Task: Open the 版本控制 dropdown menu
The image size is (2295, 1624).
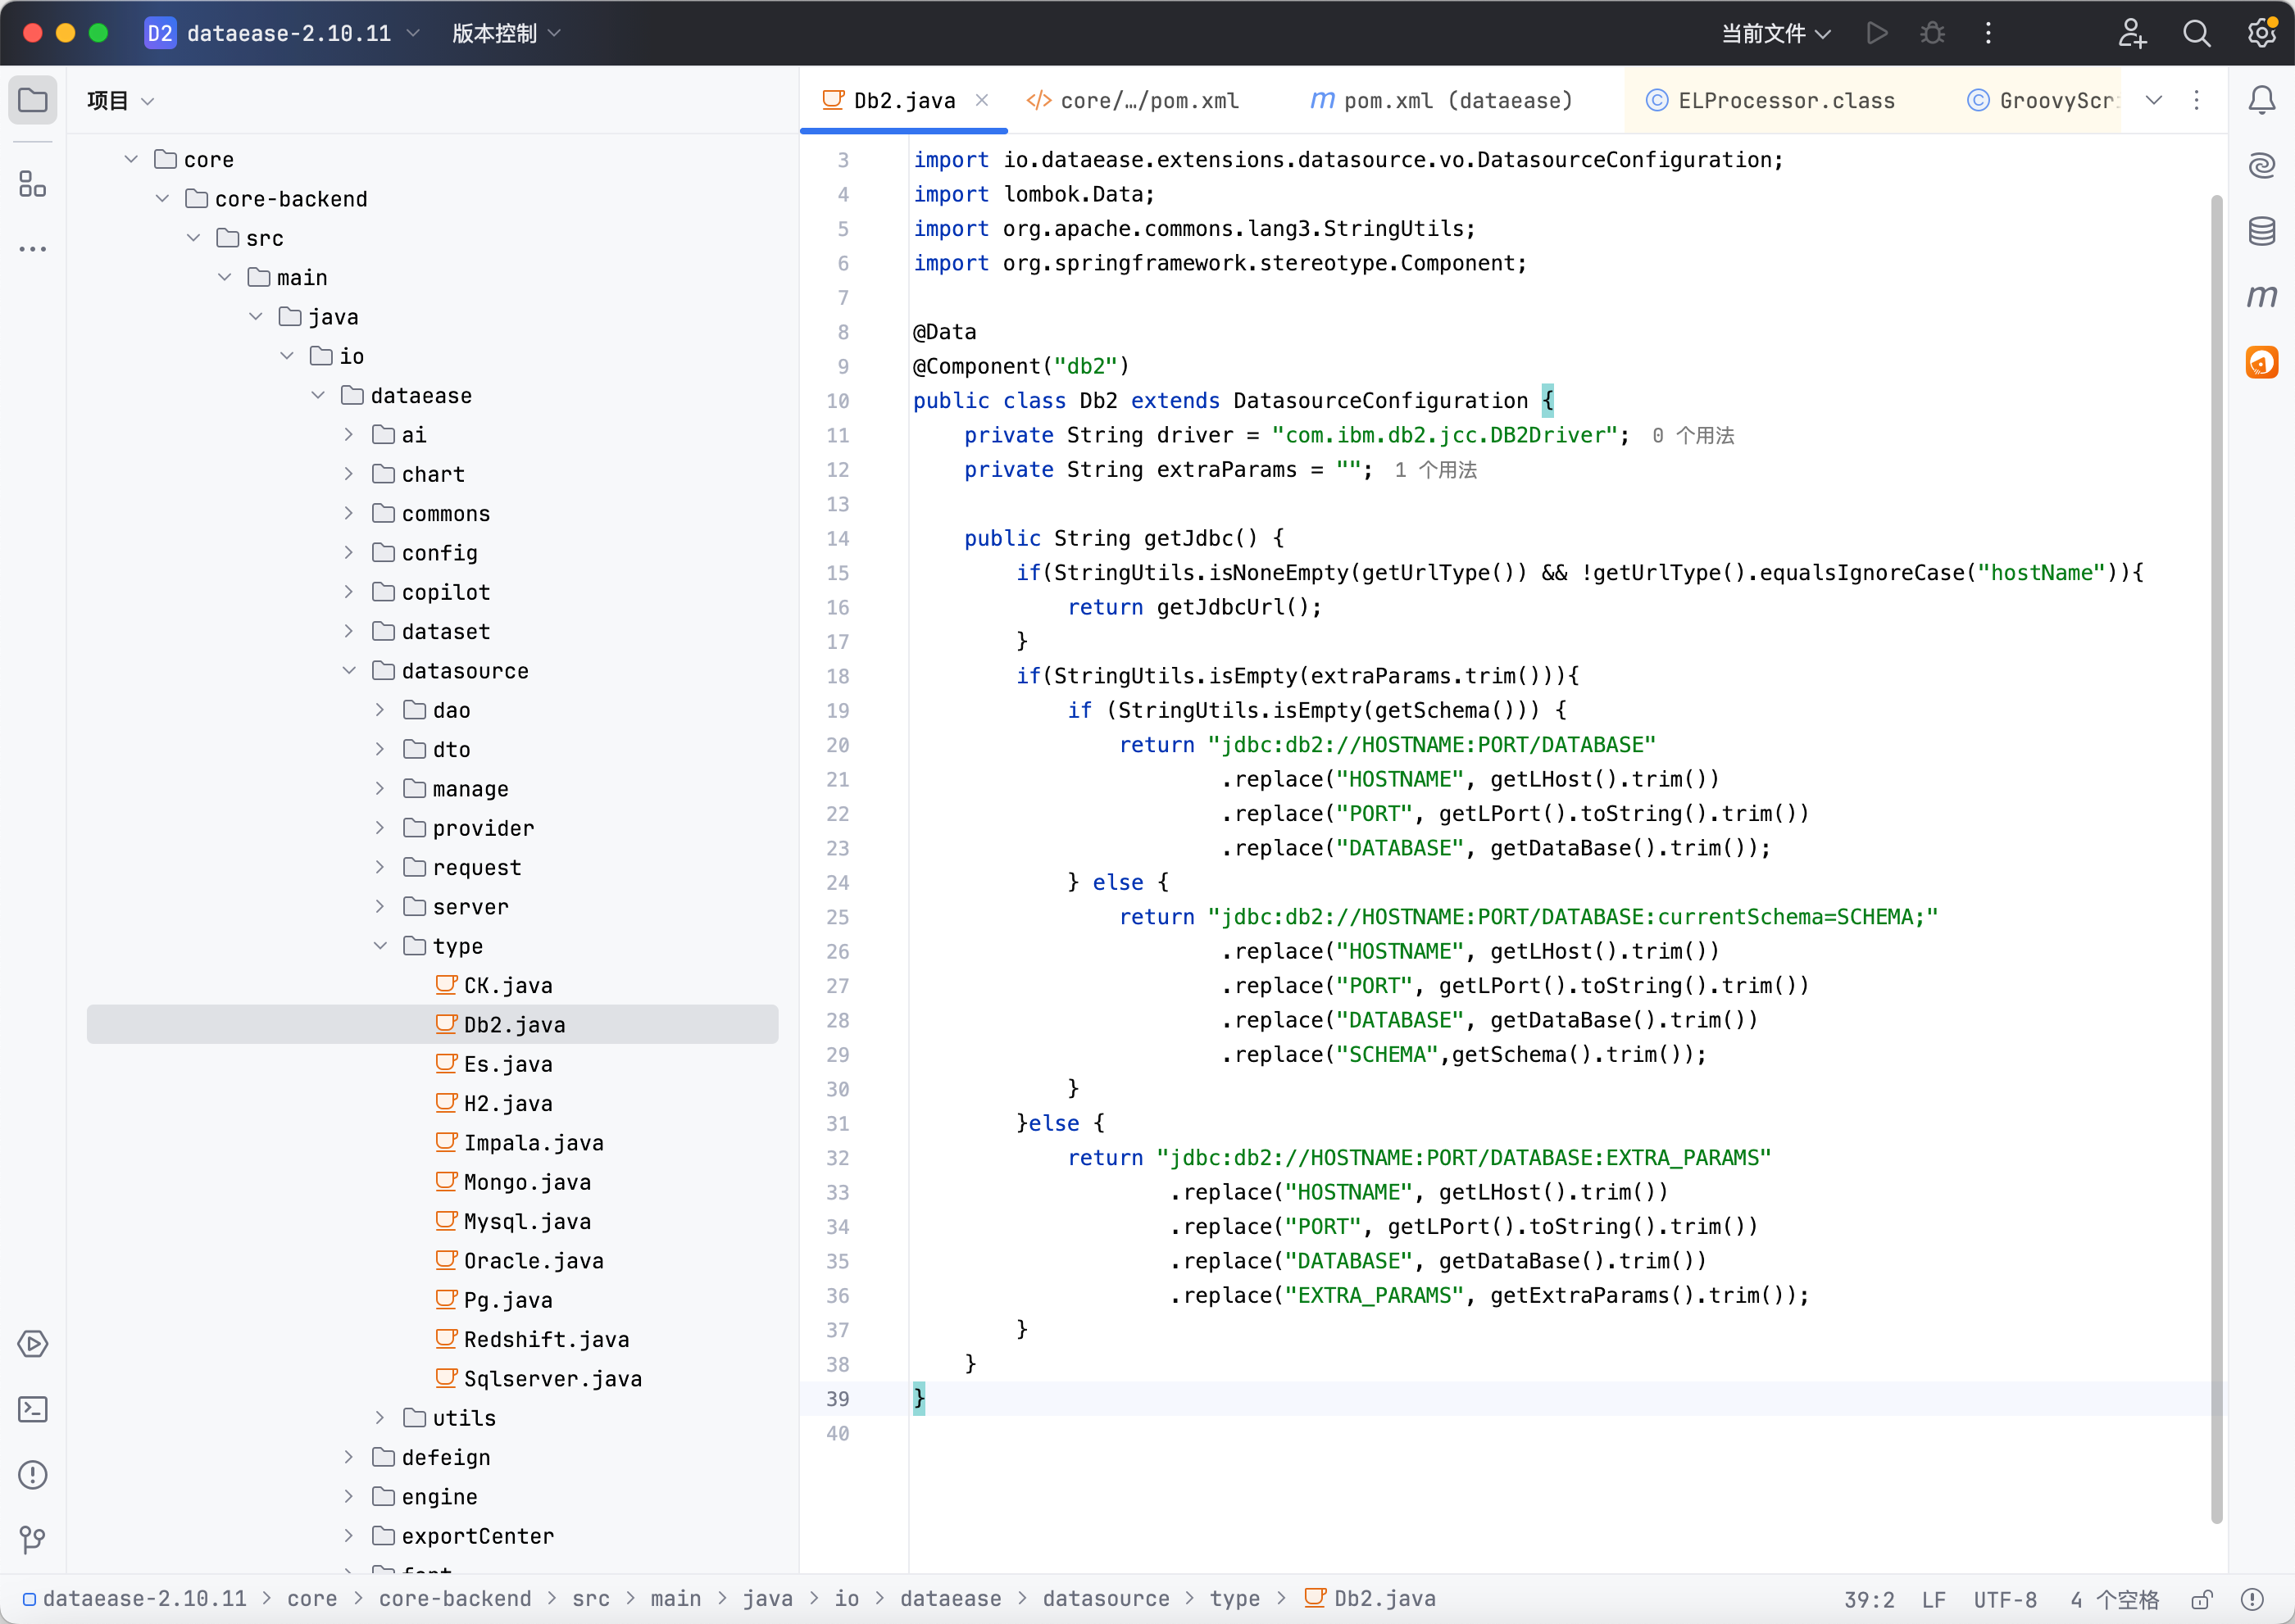Action: pos(507,33)
